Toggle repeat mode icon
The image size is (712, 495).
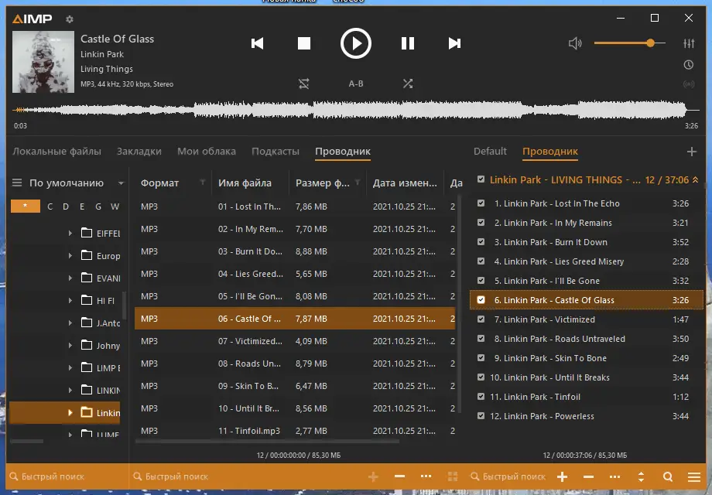pos(304,84)
